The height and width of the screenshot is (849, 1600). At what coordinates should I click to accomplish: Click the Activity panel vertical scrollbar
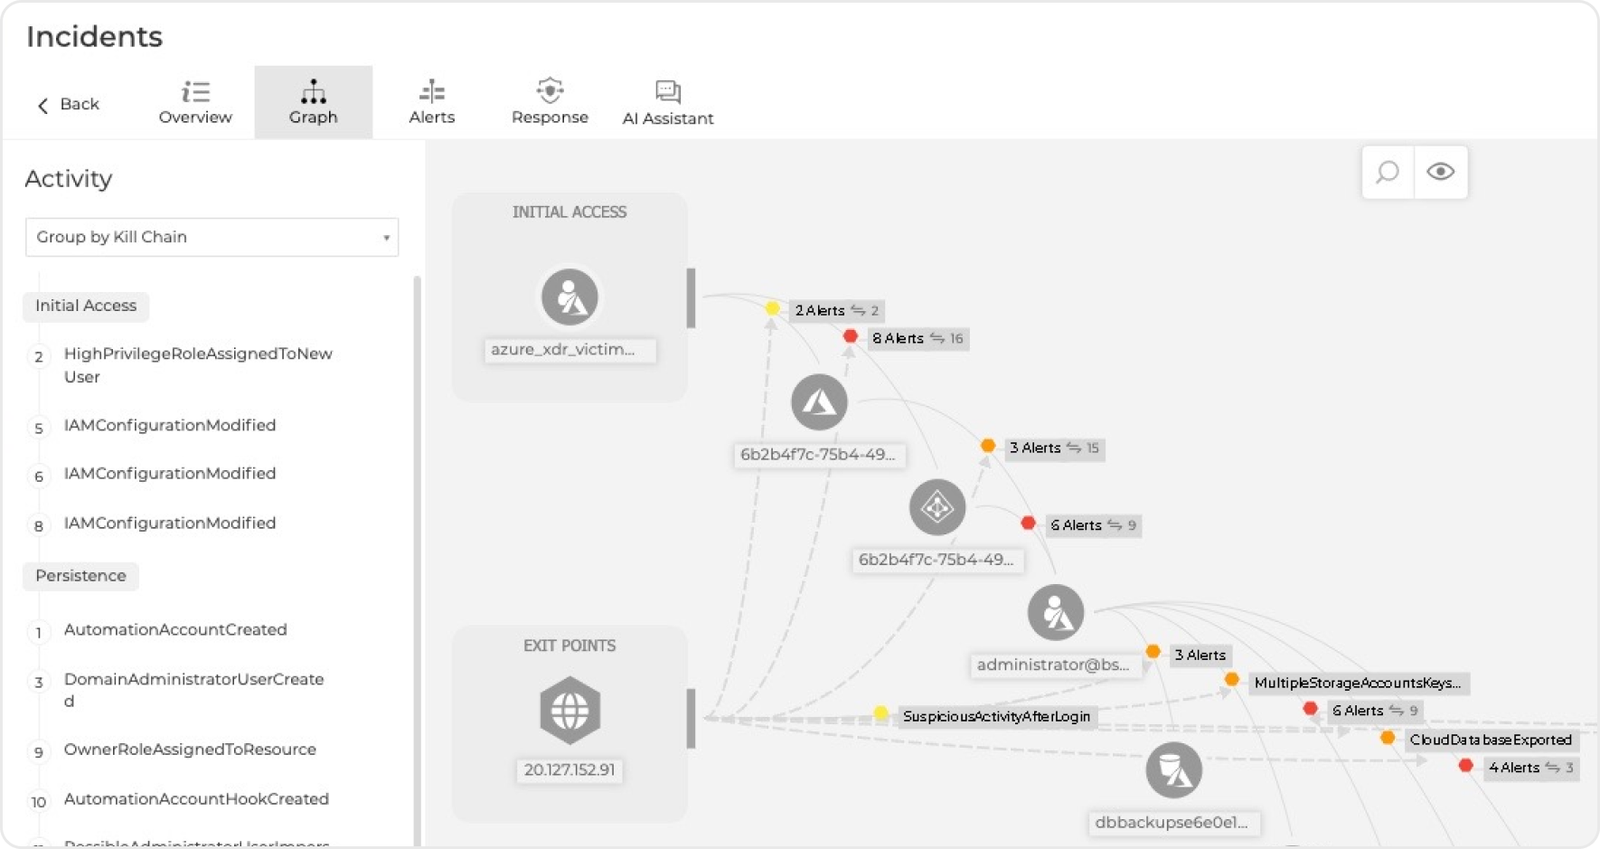[417, 561]
